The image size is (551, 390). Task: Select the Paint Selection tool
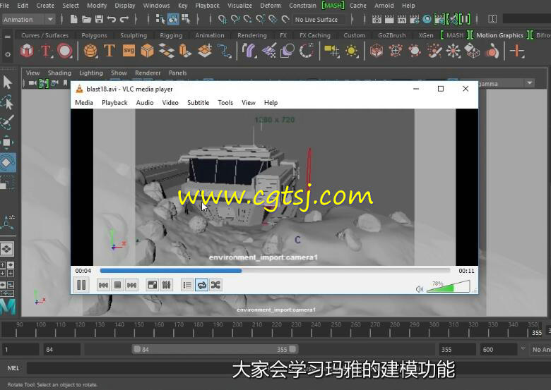point(7,122)
